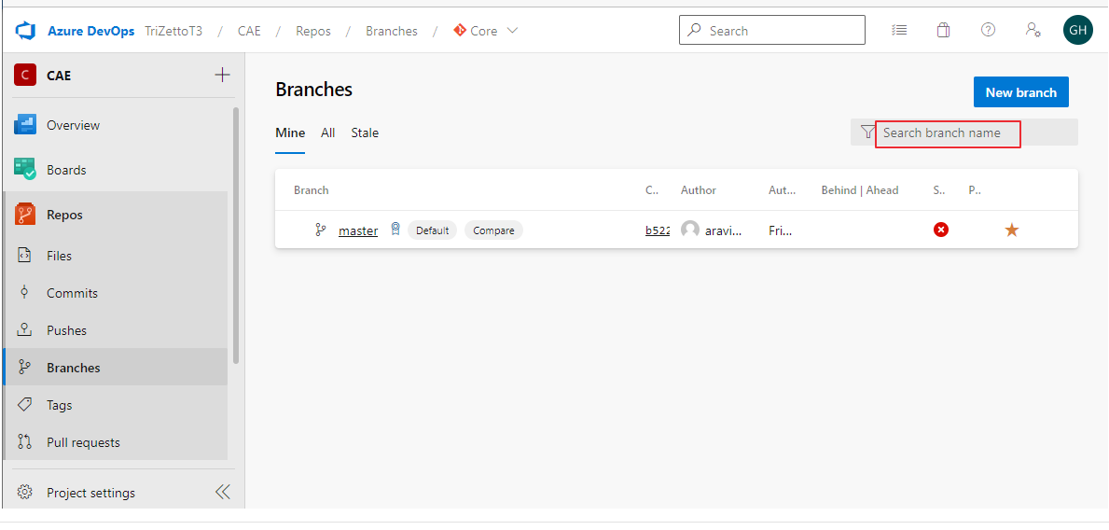Open the Help question mark icon
1109x530 pixels.
tap(988, 30)
